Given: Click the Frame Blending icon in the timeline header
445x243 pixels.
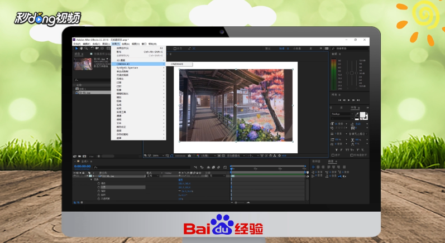Looking at the screenshot, I should click(213, 167).
